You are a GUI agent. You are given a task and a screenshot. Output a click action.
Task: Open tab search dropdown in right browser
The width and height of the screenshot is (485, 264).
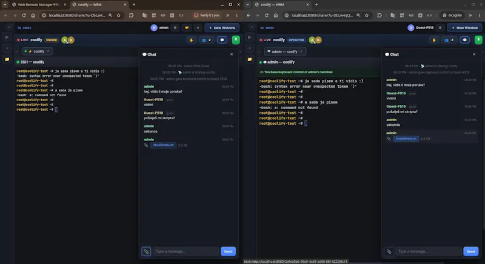[x=247, y=5]
